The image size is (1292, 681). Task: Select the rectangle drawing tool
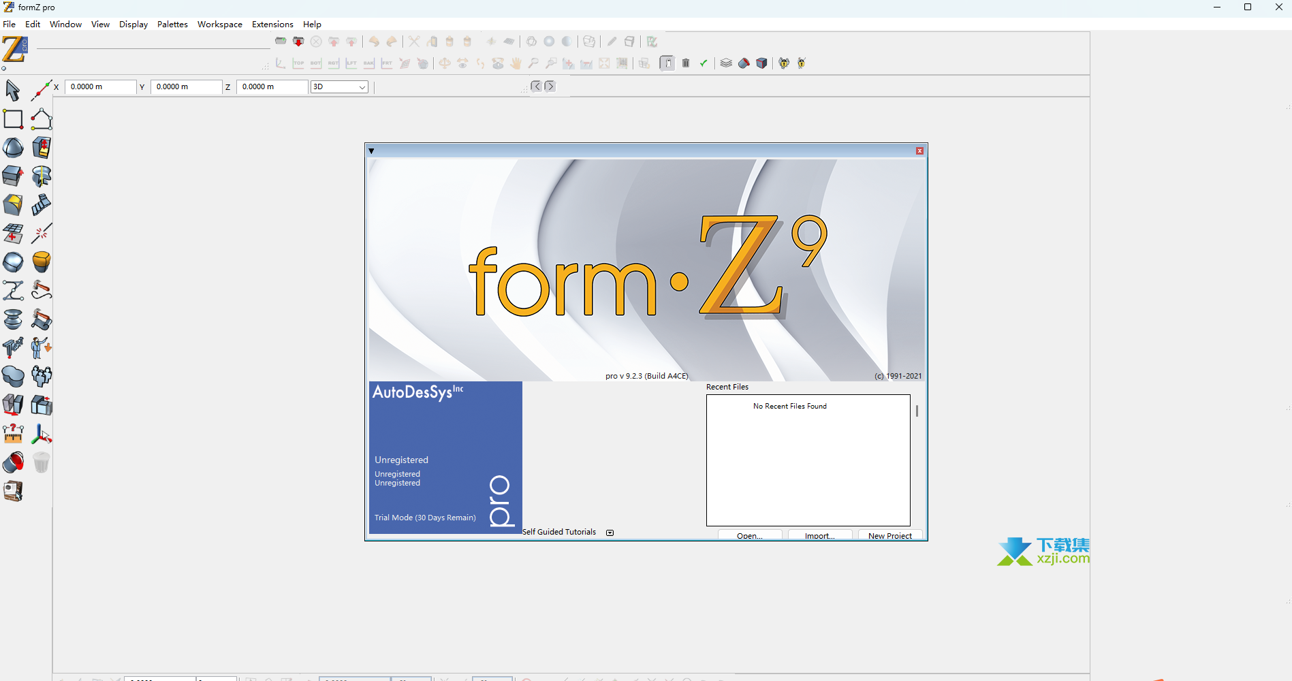[13, 118]
